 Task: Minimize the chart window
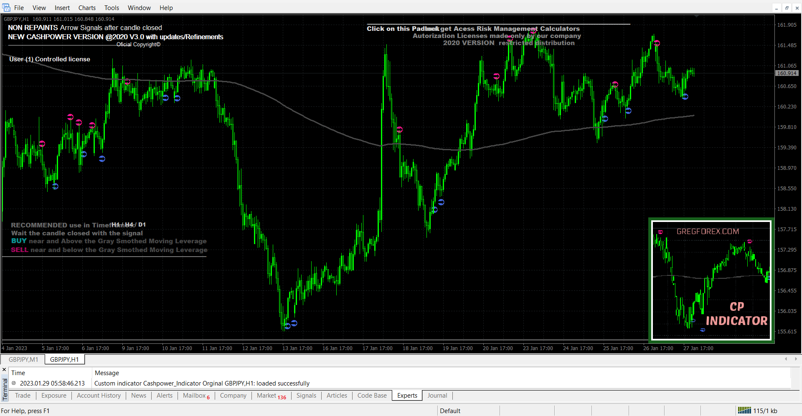(777, 8)
